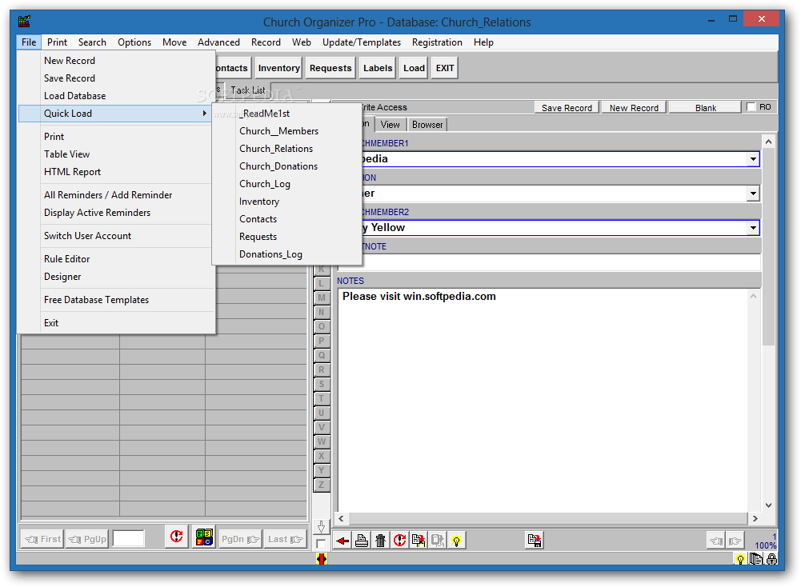Image resolution: width=801 pixels, height=587 pixels.
Task: Open the dropdown arrow of field ending 'er'
Action: point(754,194)
